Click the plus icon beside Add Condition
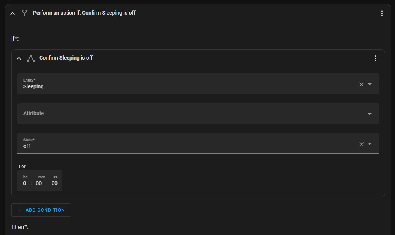Viewport: 395px width, 235px height. (x=20, y=210)
